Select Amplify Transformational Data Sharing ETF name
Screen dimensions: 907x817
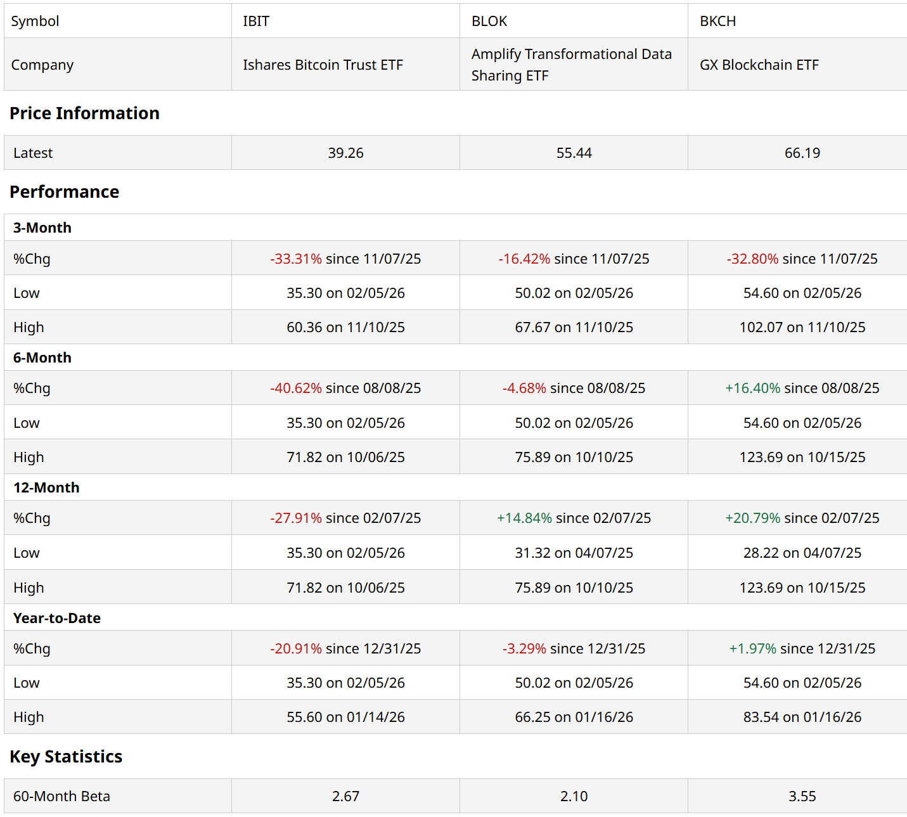pyautogui.click(x=571, y=65)
